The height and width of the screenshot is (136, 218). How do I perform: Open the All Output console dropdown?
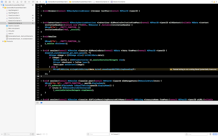(x=115, y=134)
